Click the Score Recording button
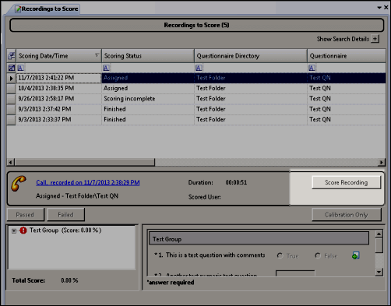The image size is (391, 306). [x=347, y=182]
